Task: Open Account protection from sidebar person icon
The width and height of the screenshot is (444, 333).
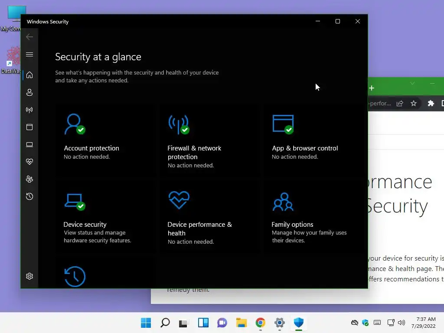Action: pyautogui.click(x=29, y=92)
